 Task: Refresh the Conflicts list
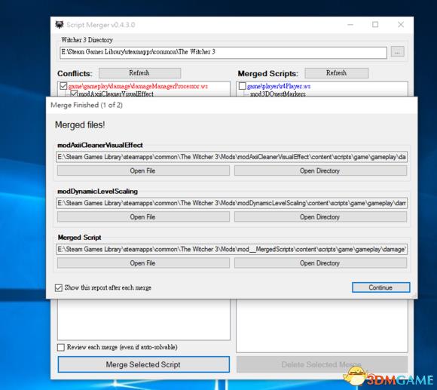(x=139, y=73)
